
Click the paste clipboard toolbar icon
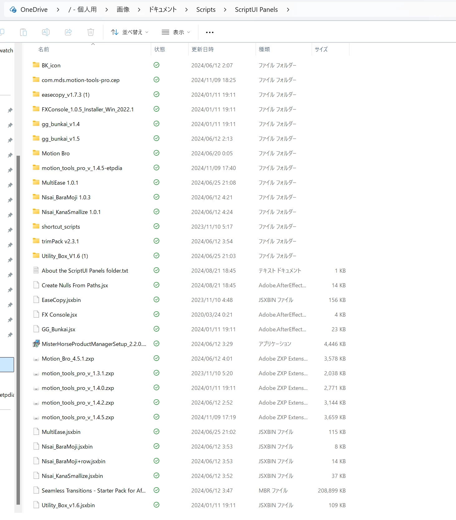pos(23,32)
